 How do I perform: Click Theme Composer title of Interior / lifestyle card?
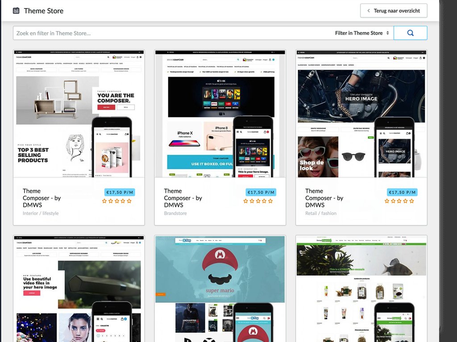coord(42,198)
